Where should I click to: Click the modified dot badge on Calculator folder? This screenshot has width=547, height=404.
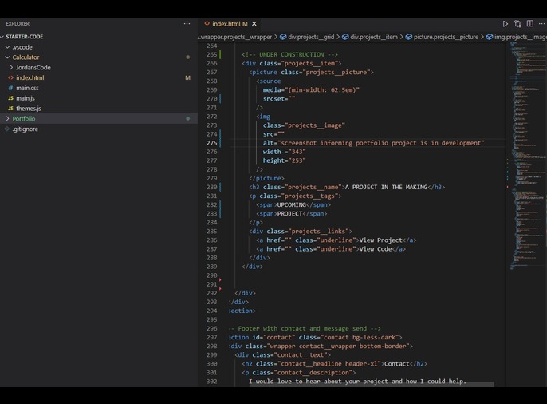[x=187, y=57]
